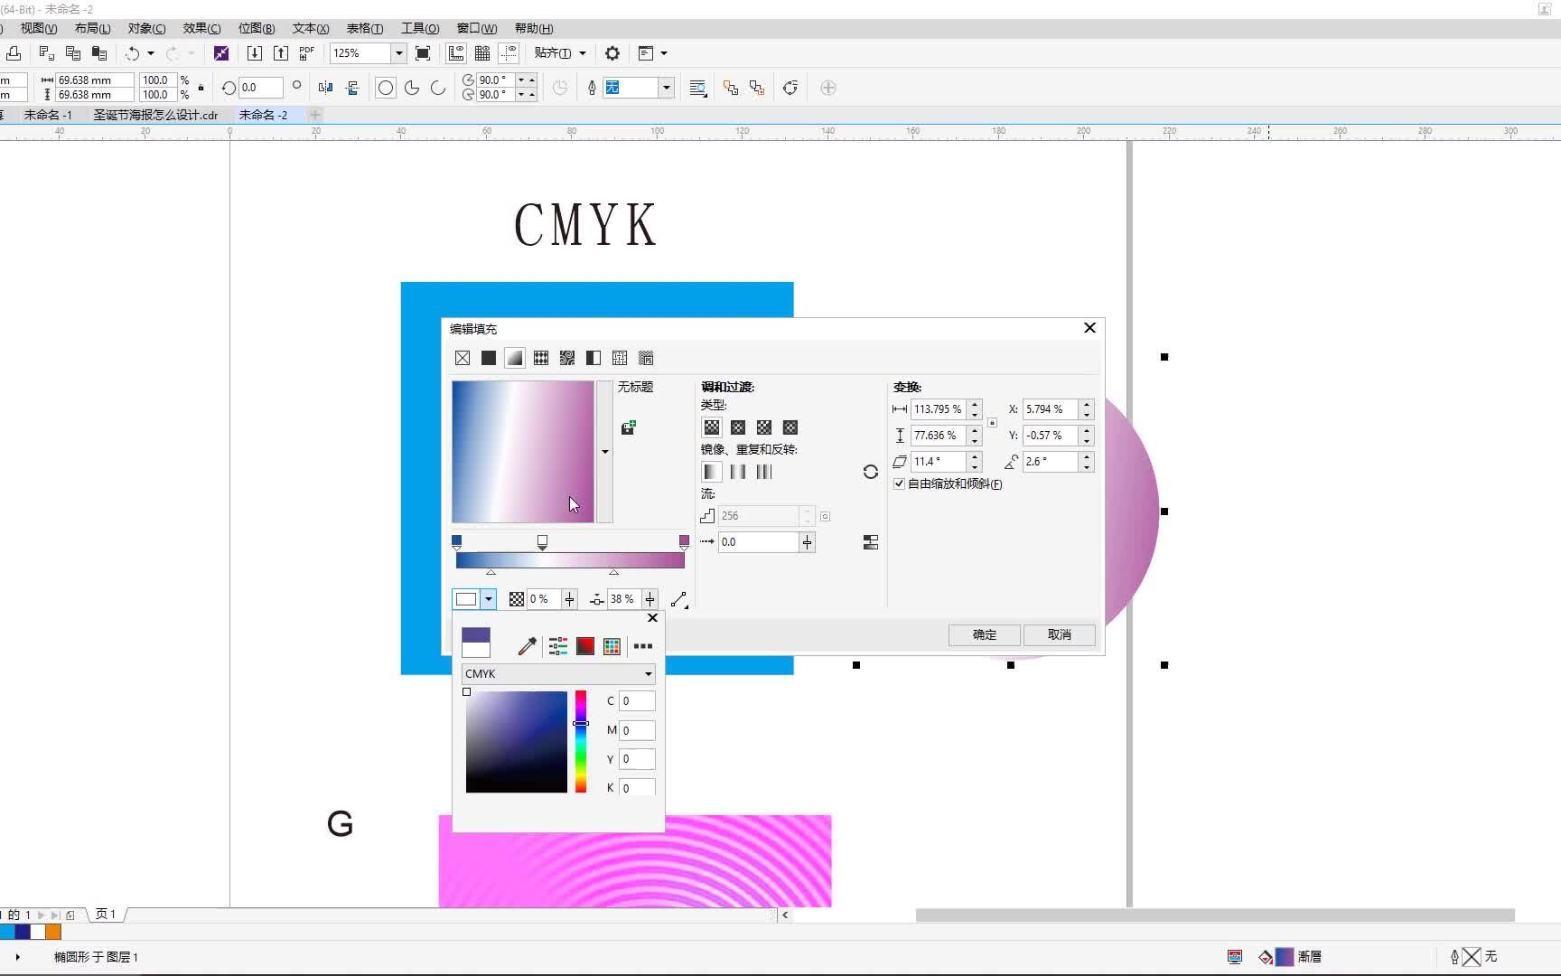This screenshot has height=976, width=1561.
Task: Click the smooth transition icon
Action: pos(871,542)
